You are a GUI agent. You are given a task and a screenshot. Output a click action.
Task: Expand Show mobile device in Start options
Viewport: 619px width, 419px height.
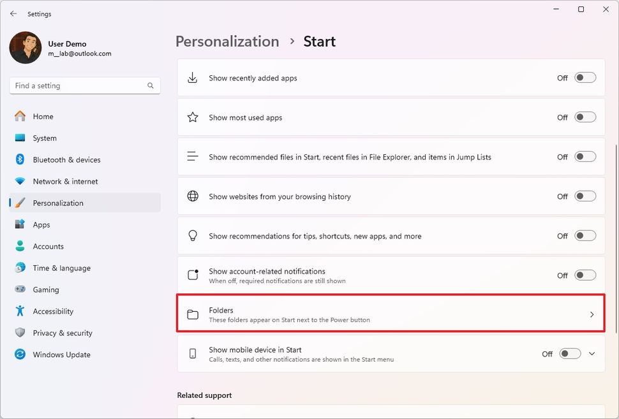pyautogui.click(x=592, y=354)
